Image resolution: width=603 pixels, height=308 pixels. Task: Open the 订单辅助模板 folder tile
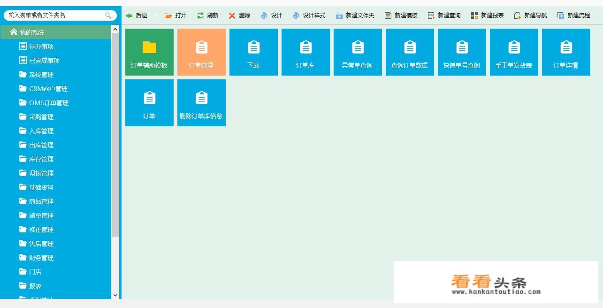pyautogui.click(x=149, y=52)
